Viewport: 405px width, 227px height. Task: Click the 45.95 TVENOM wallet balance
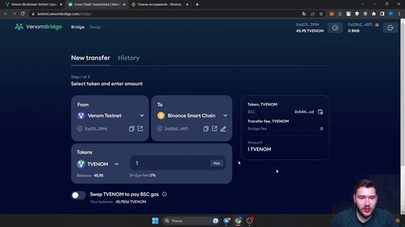tap(309, 31)
